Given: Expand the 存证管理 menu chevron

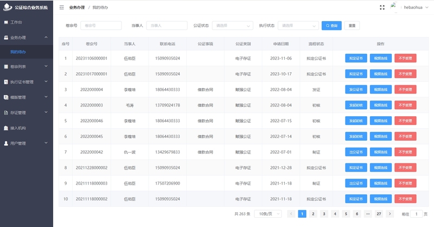Looking at the screenshot, I should click(46, 112).
